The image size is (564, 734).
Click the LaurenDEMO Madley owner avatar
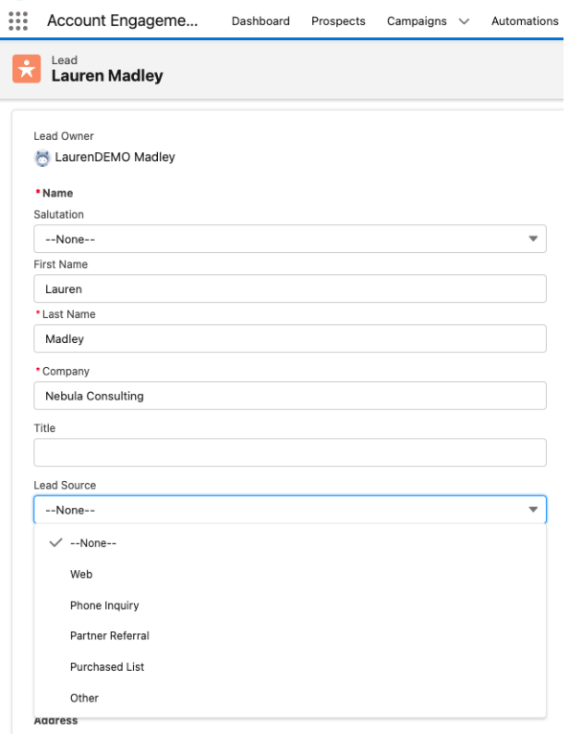(42, 158)
